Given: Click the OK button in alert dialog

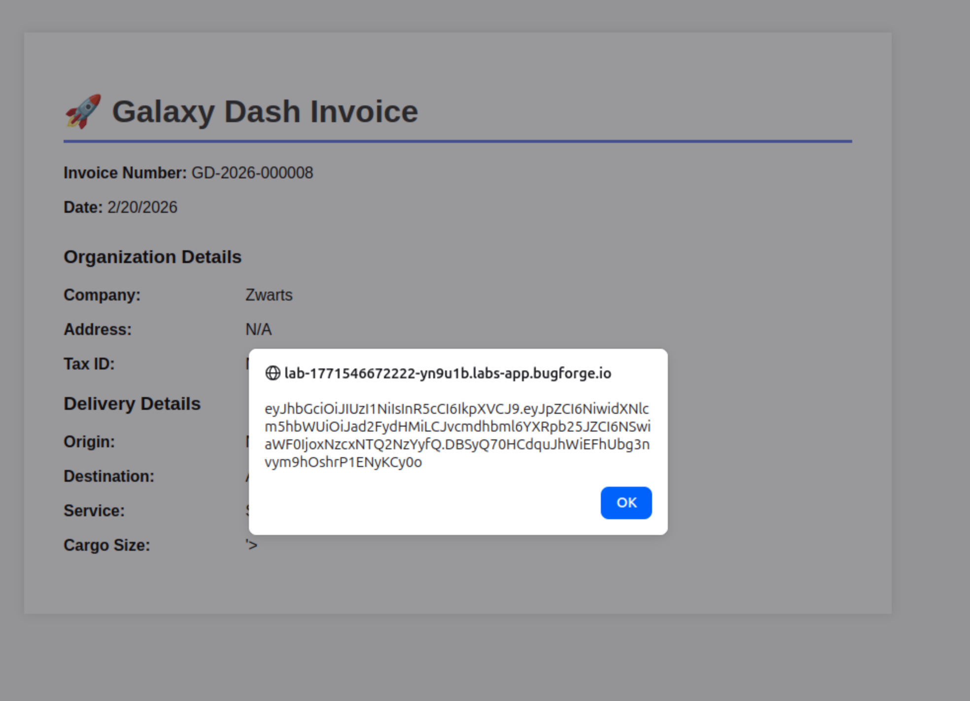Looking at the screenshot, I should click(625, 502).
